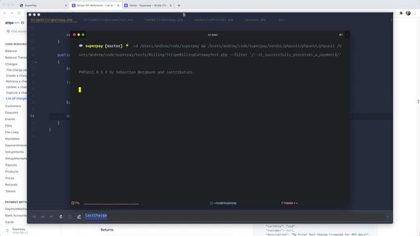The height and width of the screenshot is (236, 420).
Task: Close the Superpay browser tab
Action: (x=66, y=5)
